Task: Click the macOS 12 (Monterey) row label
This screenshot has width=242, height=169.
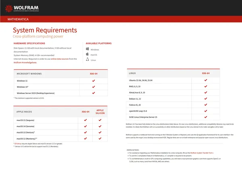Action: [x=27, y=139]
